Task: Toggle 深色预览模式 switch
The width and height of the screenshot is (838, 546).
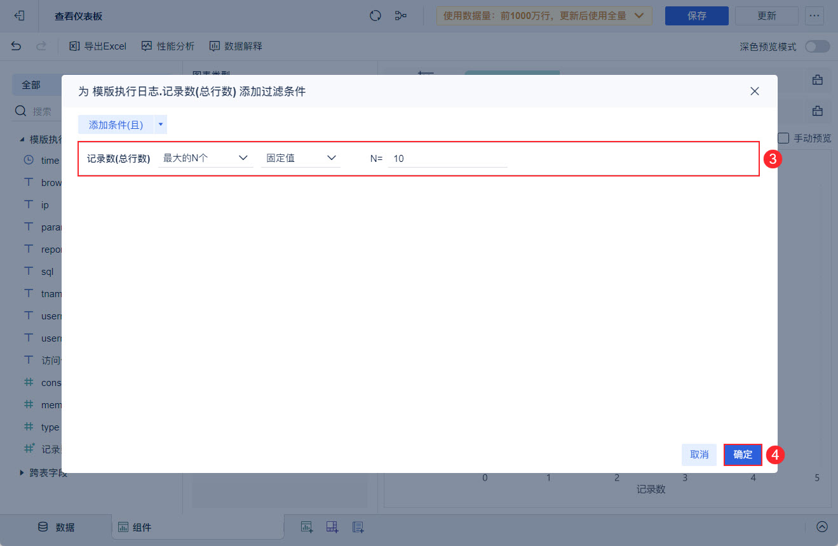Action: (817, 46)
